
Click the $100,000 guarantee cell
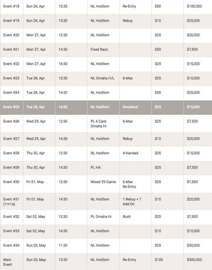[x=194, y=6]
